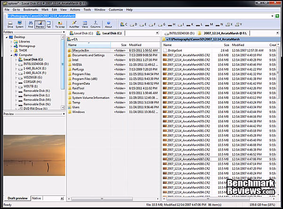Click the About toolbar icon

(x=108, y=24)
